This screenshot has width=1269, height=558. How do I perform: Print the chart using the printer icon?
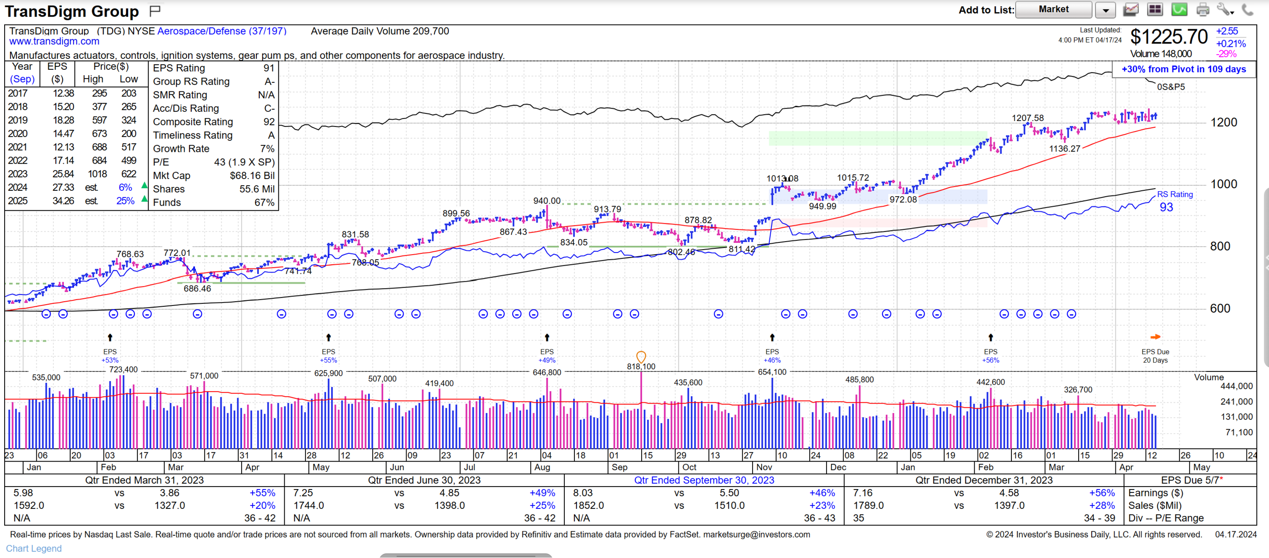1203,9
